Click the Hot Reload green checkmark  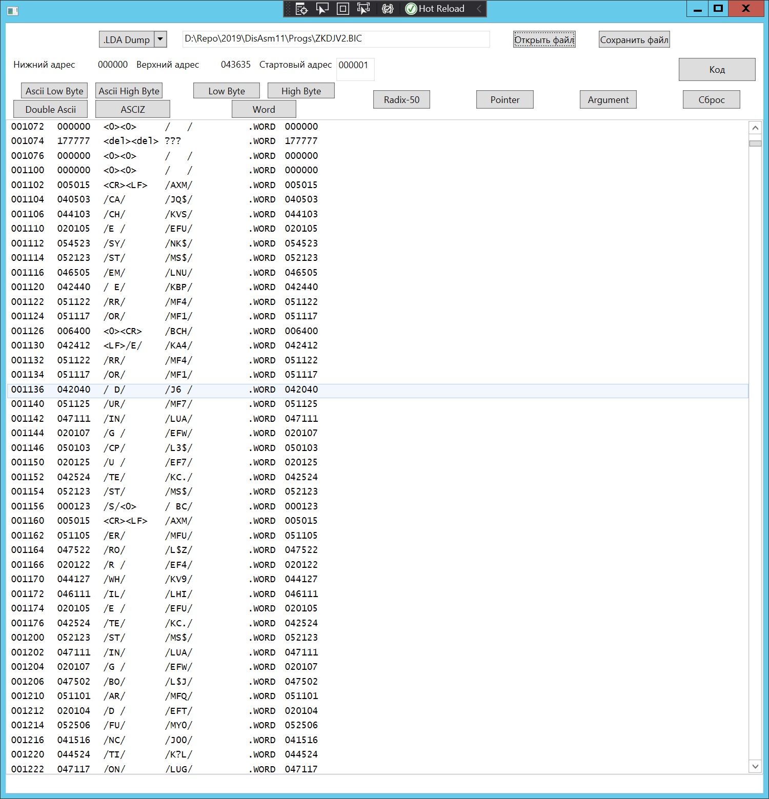click(x=411, y=9)
